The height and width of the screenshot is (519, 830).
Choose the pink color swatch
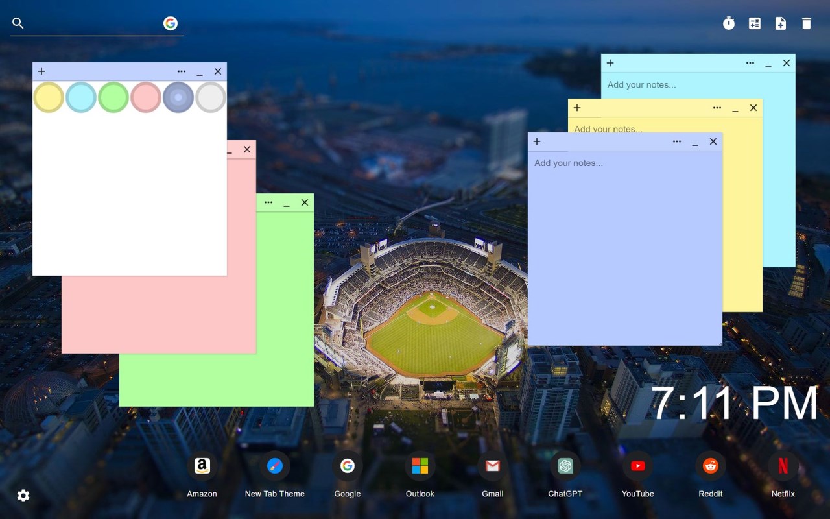coord(146,97)
